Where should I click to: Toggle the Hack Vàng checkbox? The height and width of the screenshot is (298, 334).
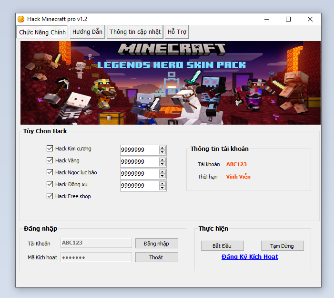coord(50,160)
